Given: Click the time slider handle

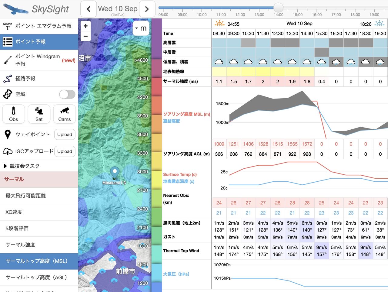Looking at the screenshot, I should pyautogui.click(x=278, y=8).
